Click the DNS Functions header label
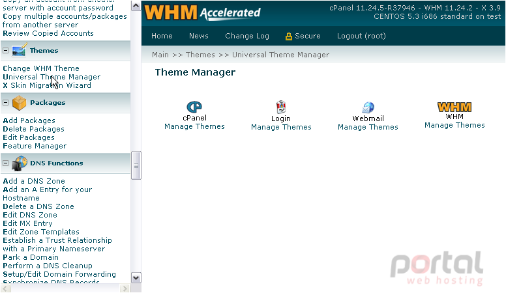This screenshot has height=293, width=506. [57, 163]
